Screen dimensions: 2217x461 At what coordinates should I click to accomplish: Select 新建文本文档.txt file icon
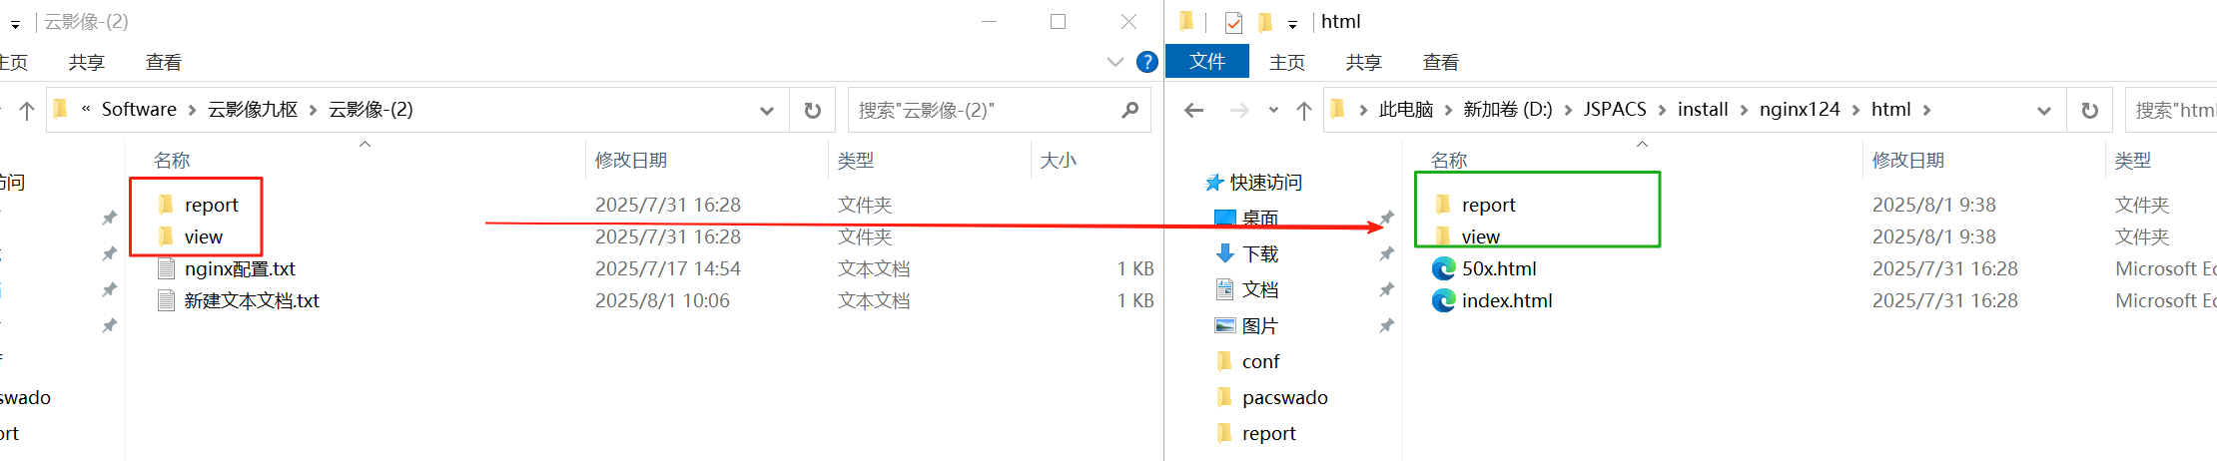(167, 300)
